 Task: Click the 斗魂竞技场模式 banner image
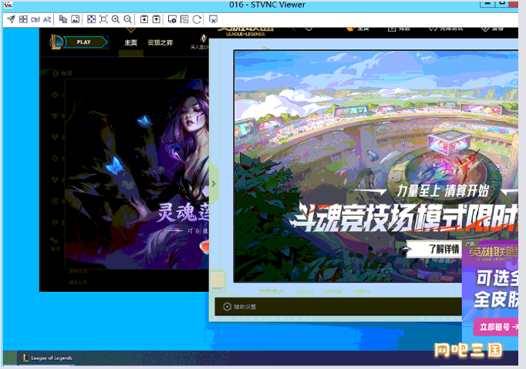click(x=376, y=166)
